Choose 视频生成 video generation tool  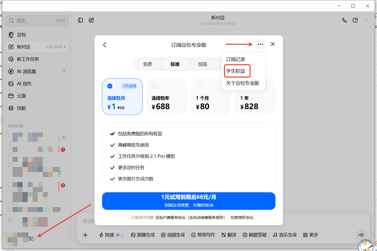tap(173, 235)
